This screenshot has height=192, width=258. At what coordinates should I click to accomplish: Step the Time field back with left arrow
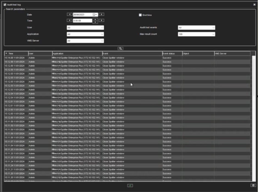(70, 20)
